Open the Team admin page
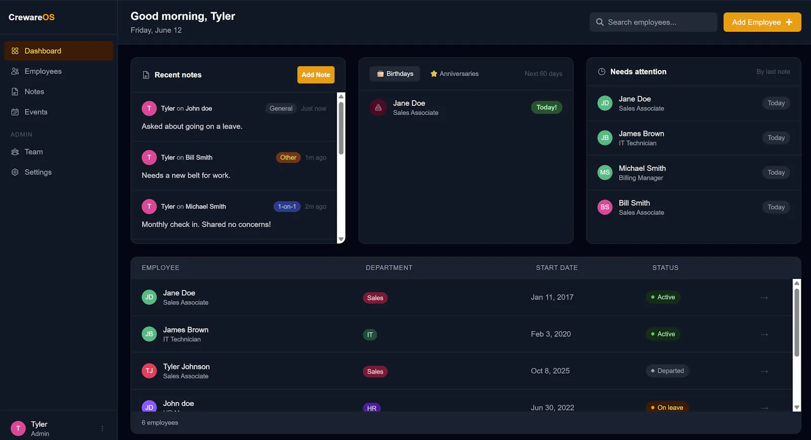The height and width of the screenshot is (440, 811). click(x=59, y=152)
